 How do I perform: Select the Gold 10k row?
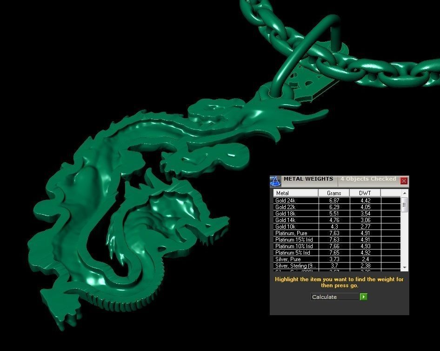pos(337,227)
